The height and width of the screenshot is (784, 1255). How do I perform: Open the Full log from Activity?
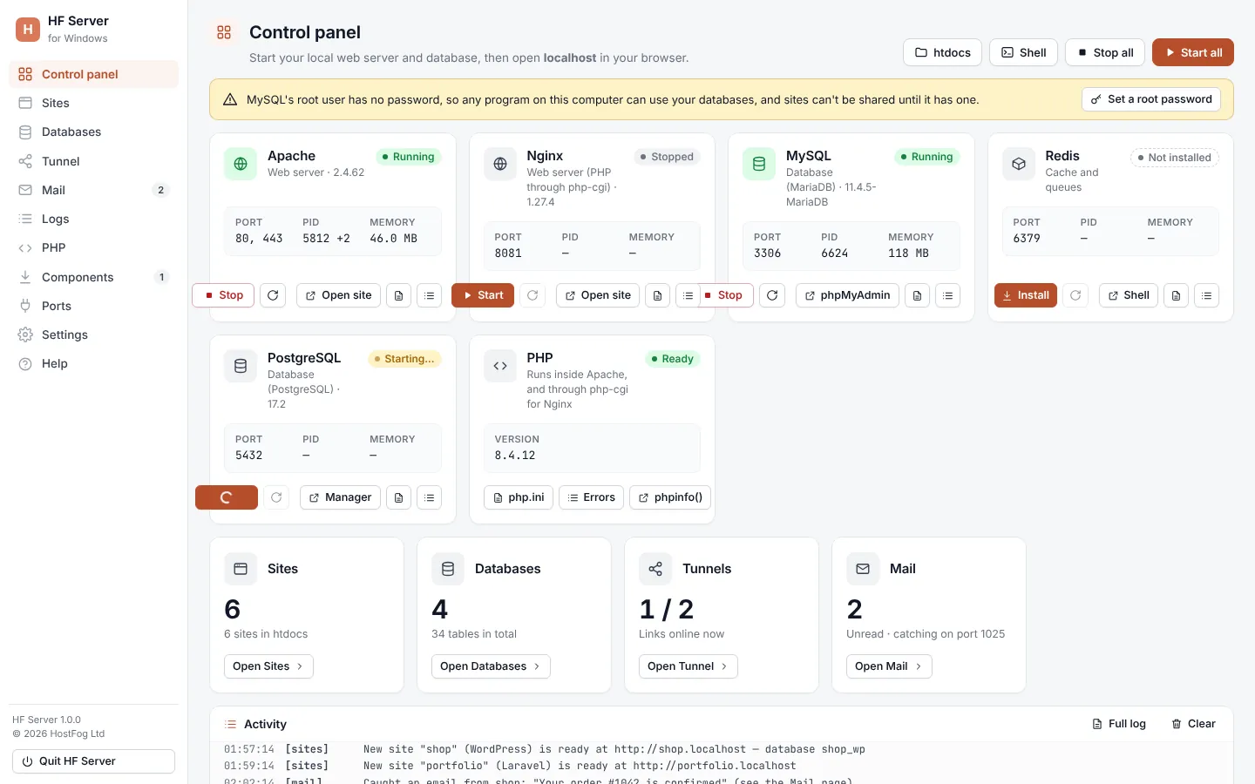click(1119, 724)
